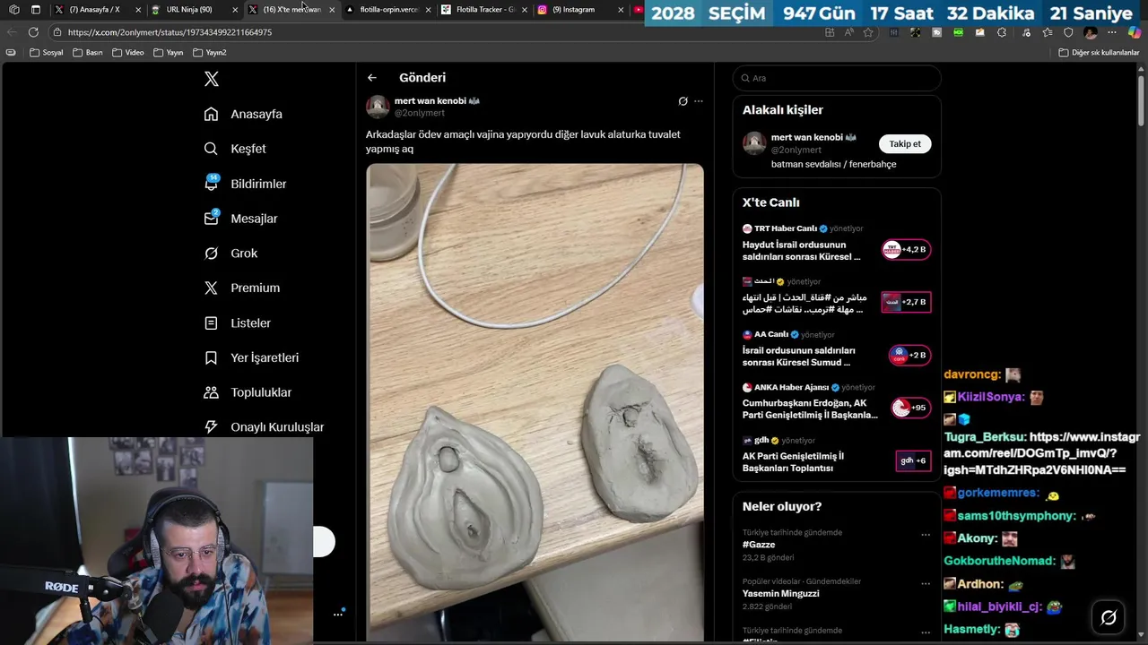
Task: Open gdh AK Parti live broadcast
Action: pyautogui.click(x=836, y=455)
